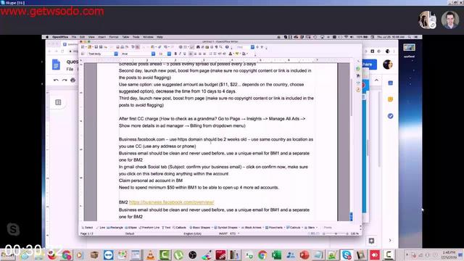Adjust the zoom slider in status bar

point(336,233)
